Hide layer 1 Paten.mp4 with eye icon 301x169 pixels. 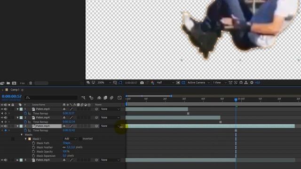2,109
